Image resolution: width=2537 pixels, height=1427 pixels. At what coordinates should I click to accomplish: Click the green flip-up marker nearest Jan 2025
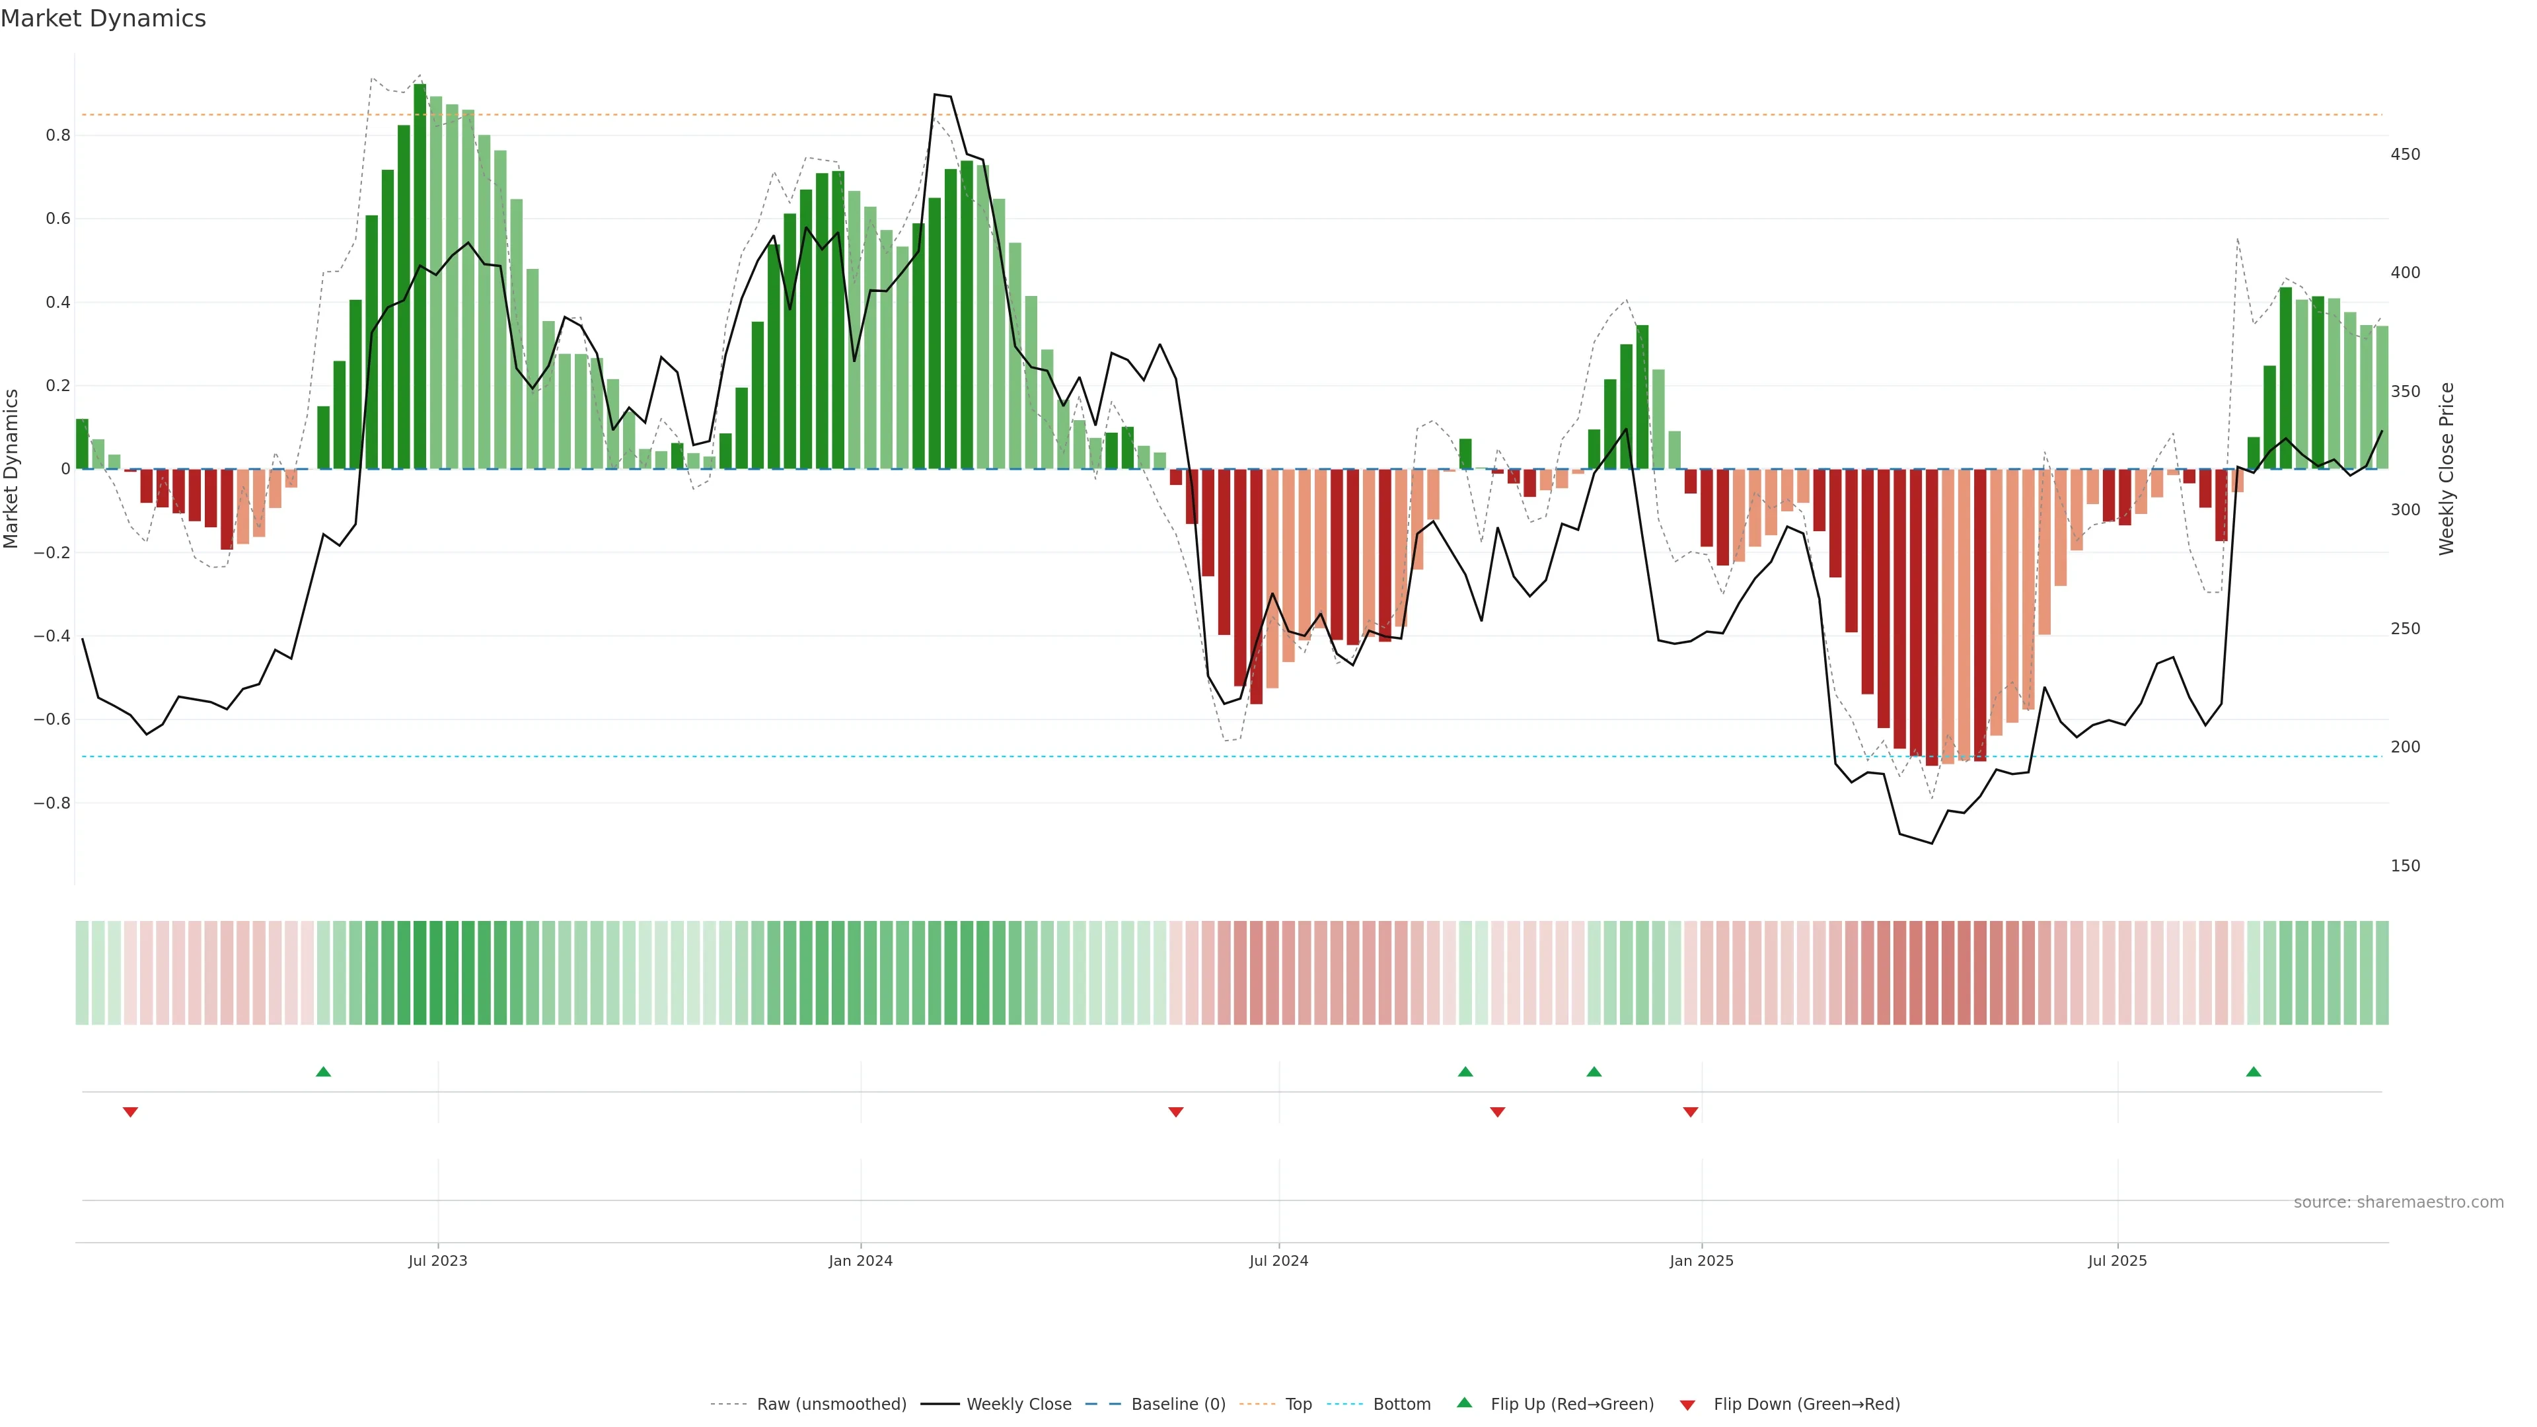point(1594,1072)
